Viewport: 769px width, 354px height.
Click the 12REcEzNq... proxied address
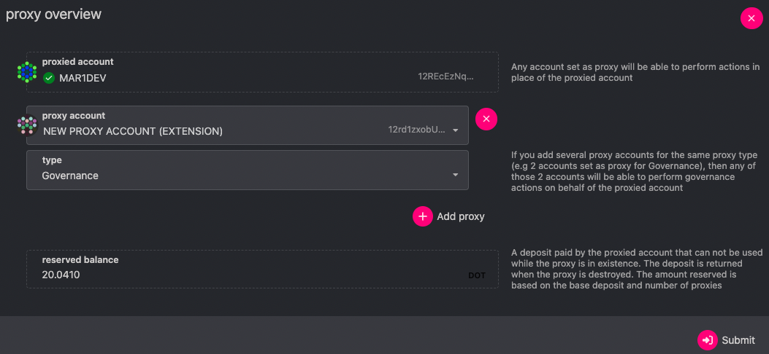coord(445,76)
